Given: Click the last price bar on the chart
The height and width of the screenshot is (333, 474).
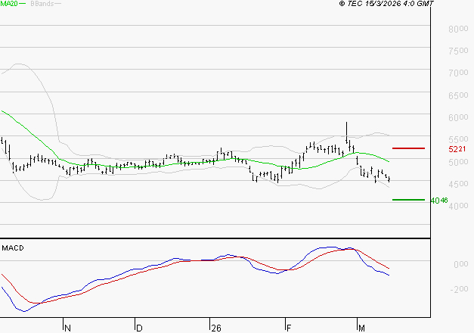Looking at the screenshot, I should click(x=389, y=179).
